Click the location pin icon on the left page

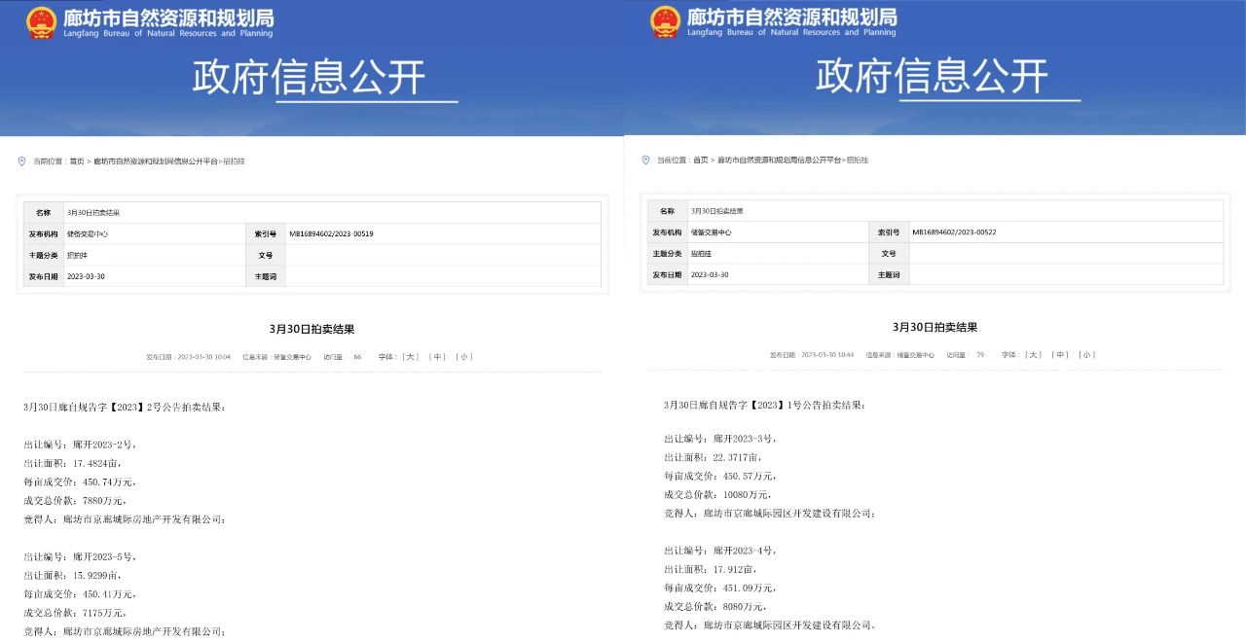click(22, 161)
